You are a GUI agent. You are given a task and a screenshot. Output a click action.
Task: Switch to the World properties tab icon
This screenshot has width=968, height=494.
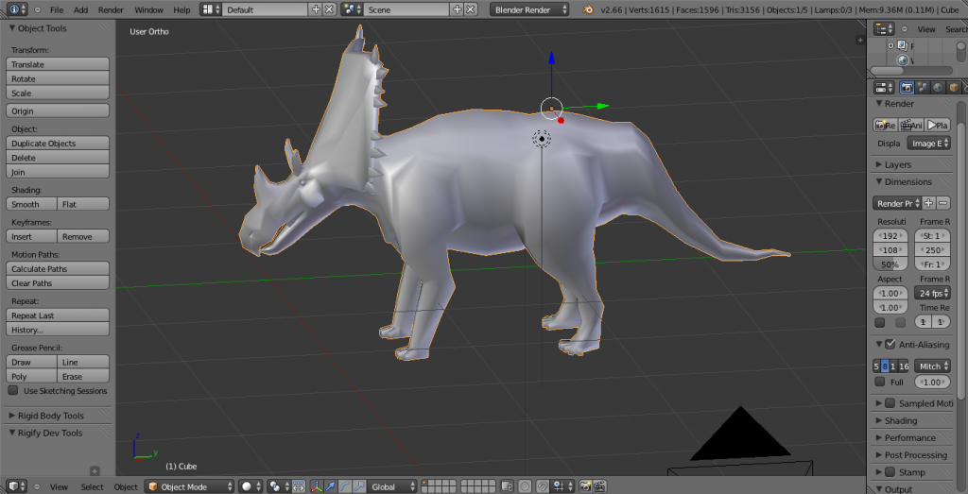coord(938,87)
